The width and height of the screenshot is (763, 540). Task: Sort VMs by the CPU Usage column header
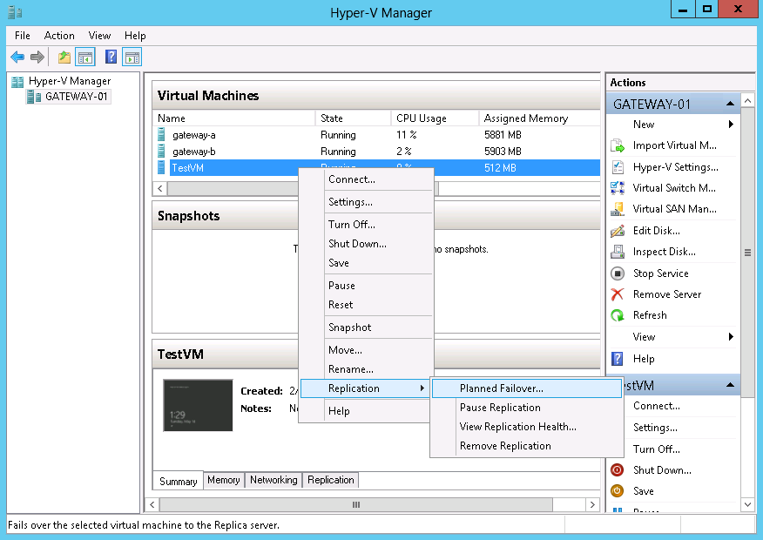pos(435,118)
